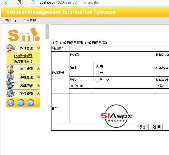Click the blue right arrow icon
Screen dimensions: 169x155
tap(31, 103)
